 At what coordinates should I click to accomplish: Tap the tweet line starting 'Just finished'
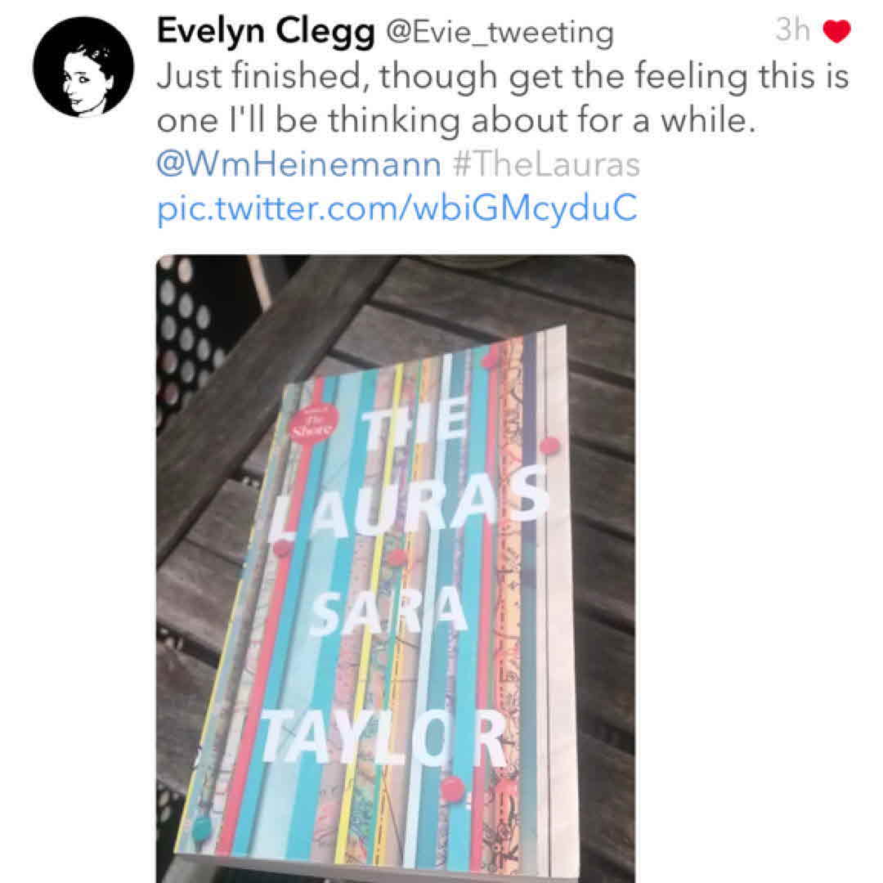[503, 77]
